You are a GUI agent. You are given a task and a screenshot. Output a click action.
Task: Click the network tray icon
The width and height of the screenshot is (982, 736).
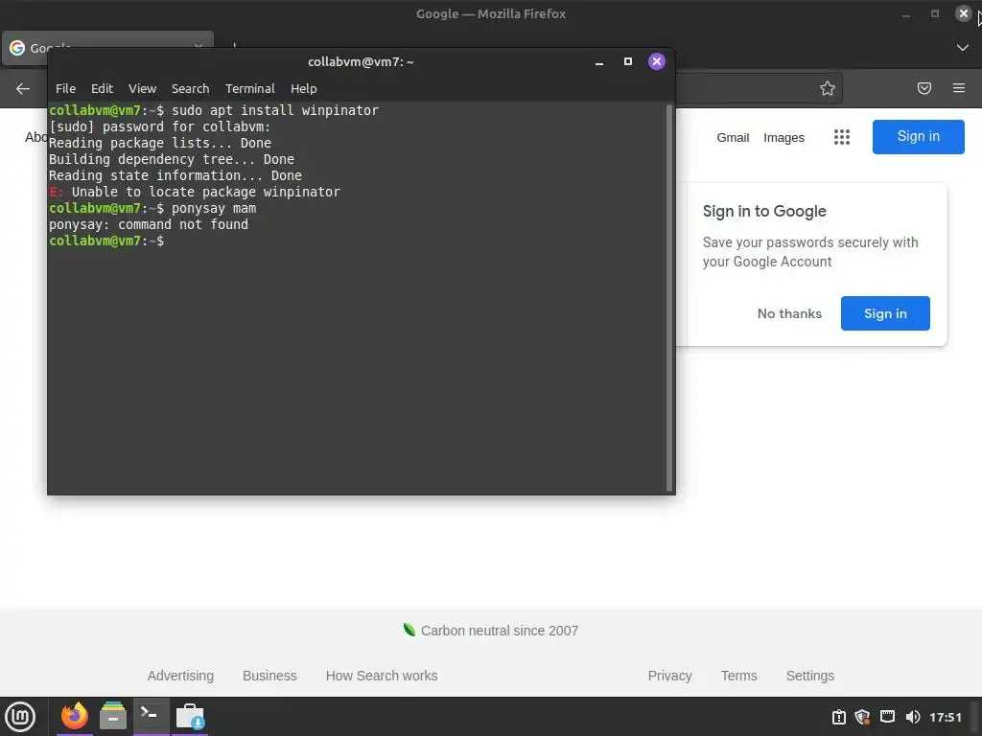coord(887,717)
